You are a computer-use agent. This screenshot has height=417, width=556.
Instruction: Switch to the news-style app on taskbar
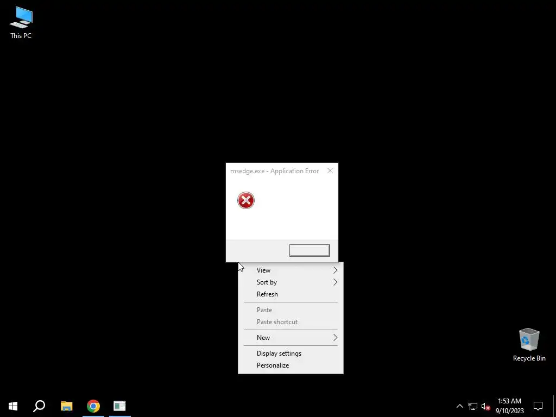pos(120,406)
